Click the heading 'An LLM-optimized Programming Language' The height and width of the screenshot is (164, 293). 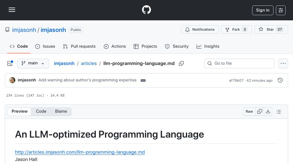coord(110,134)
